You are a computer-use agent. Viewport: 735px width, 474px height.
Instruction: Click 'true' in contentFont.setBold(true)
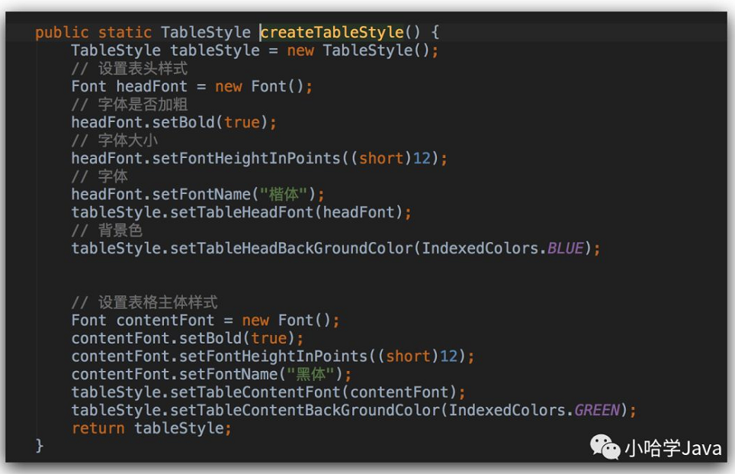(268, 338)
